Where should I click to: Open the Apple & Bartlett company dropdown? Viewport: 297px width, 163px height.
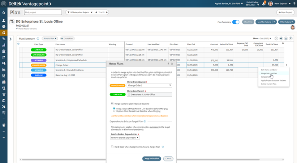pos(229,3)
